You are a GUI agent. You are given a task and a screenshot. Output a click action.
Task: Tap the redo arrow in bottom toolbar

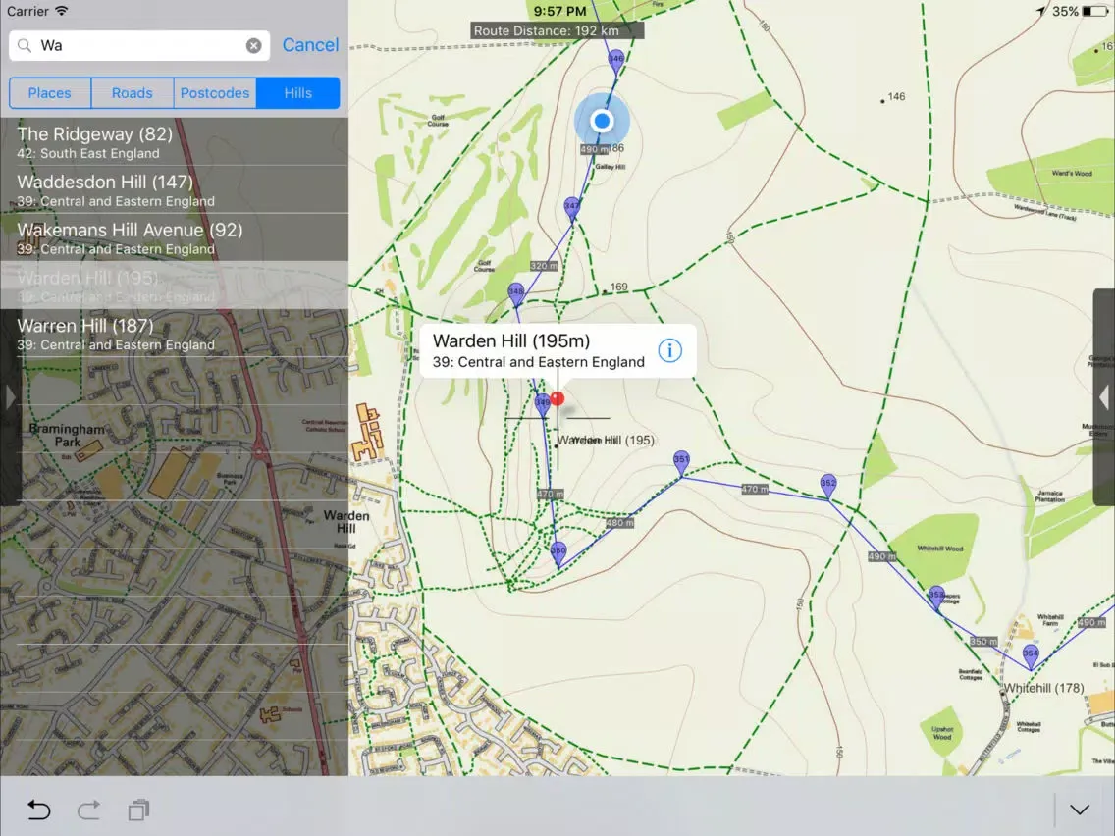click(88, 810)
